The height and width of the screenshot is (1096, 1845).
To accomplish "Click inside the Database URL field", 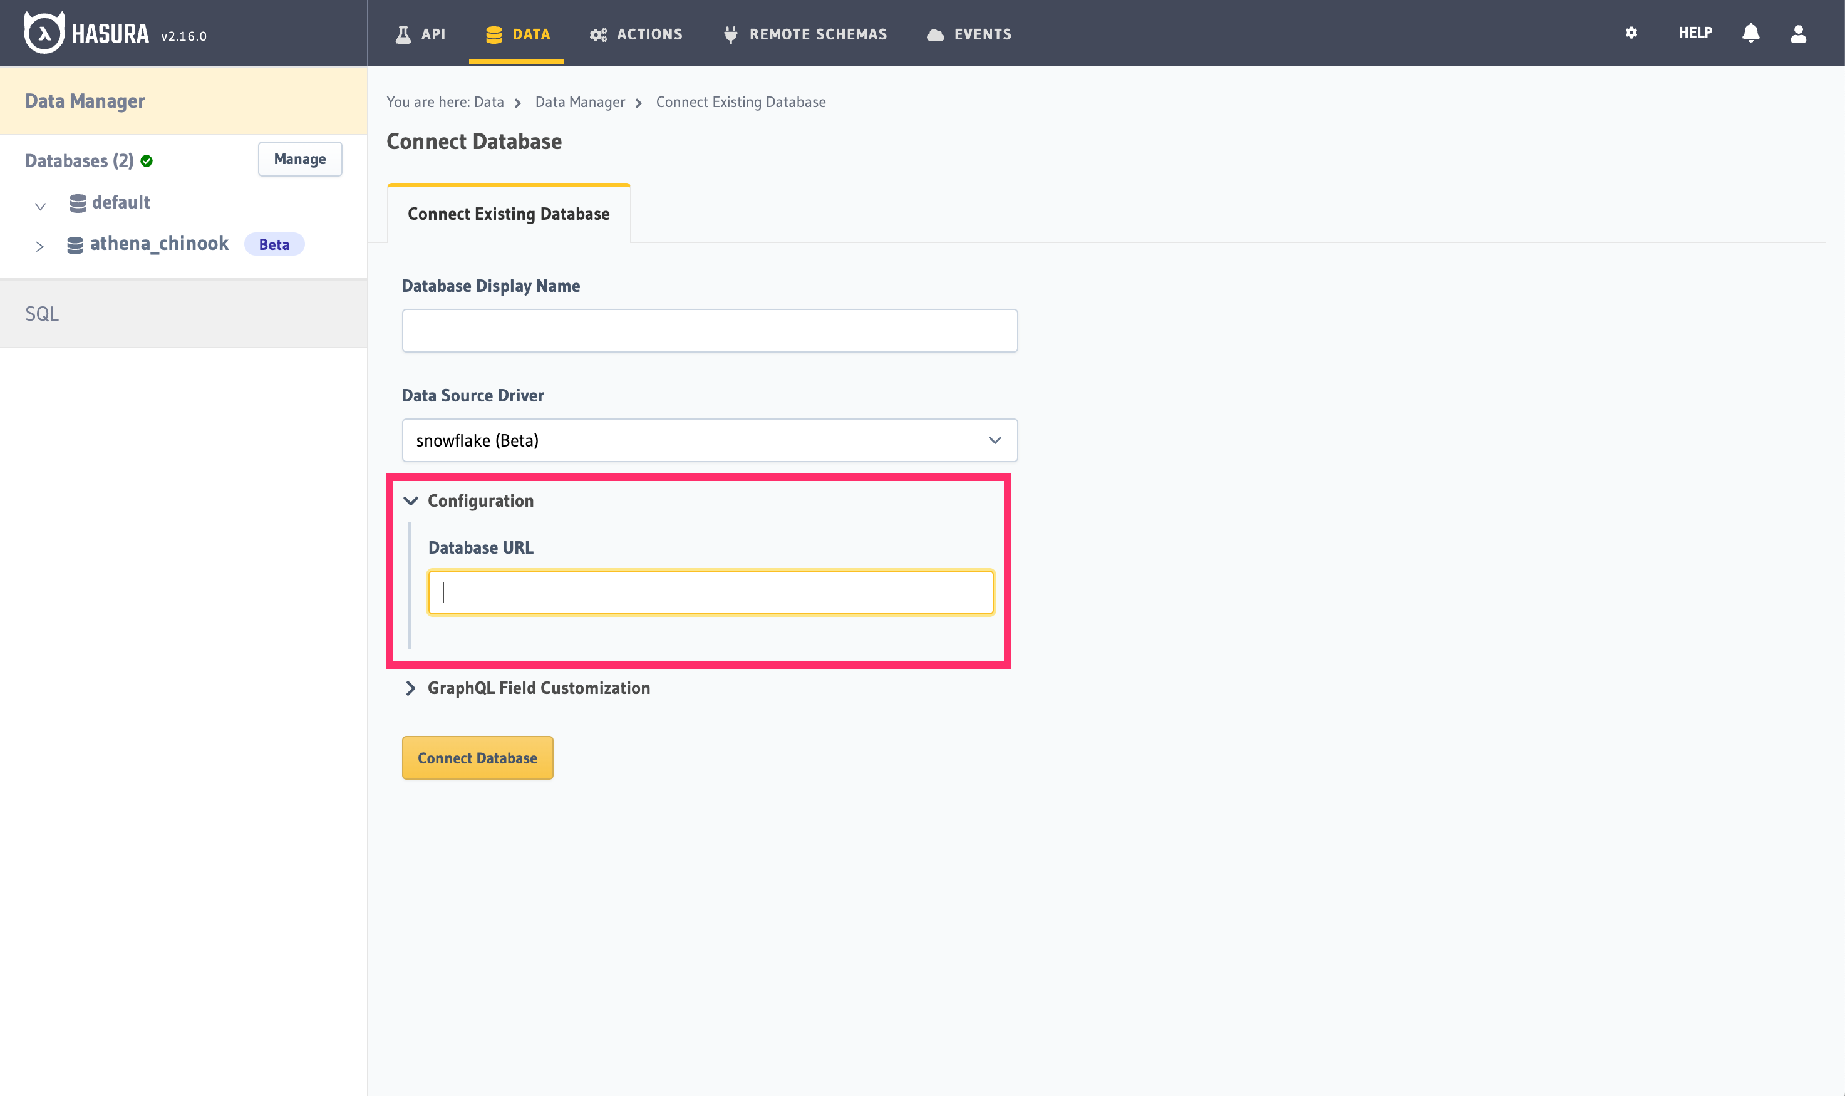I will pos(710,592).
